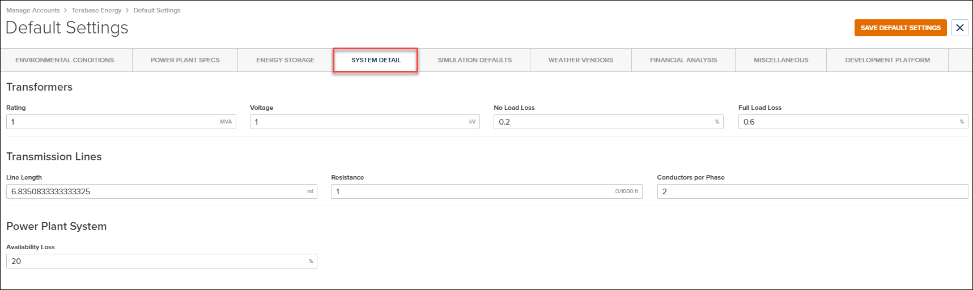
Task: Select the Full Load Loss input
Action: 853,122
